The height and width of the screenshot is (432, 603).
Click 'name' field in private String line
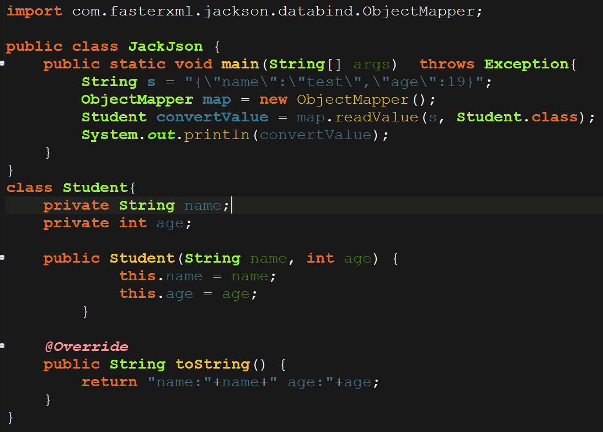[202, 206]
